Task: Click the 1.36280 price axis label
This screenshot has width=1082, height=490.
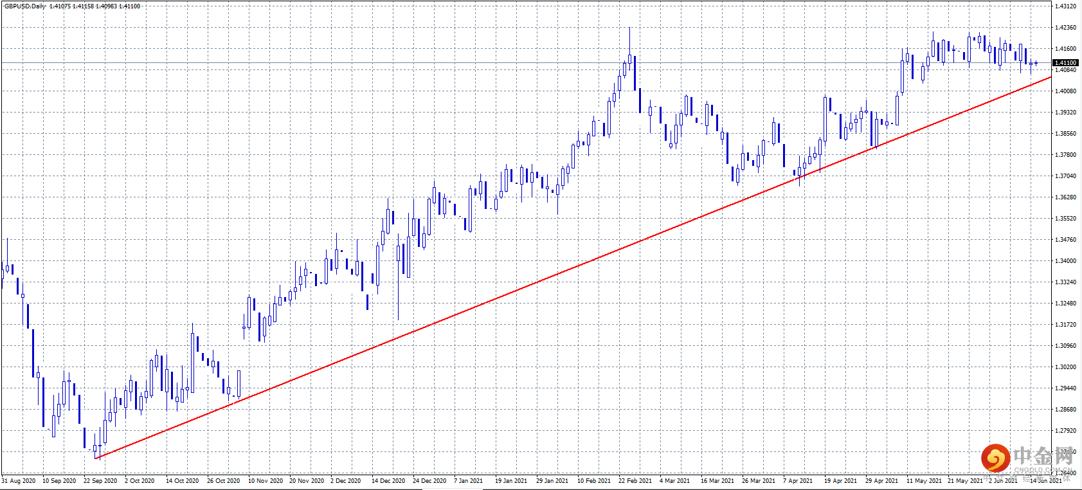Action: pos(1066,197)
